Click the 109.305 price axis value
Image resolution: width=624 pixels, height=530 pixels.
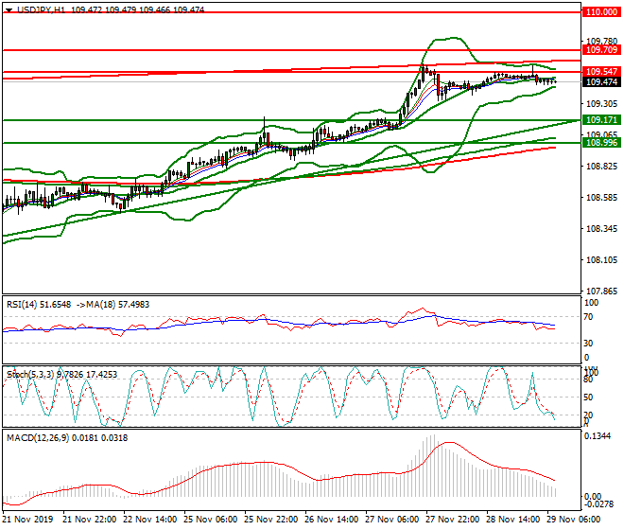[x=601, y=103]
